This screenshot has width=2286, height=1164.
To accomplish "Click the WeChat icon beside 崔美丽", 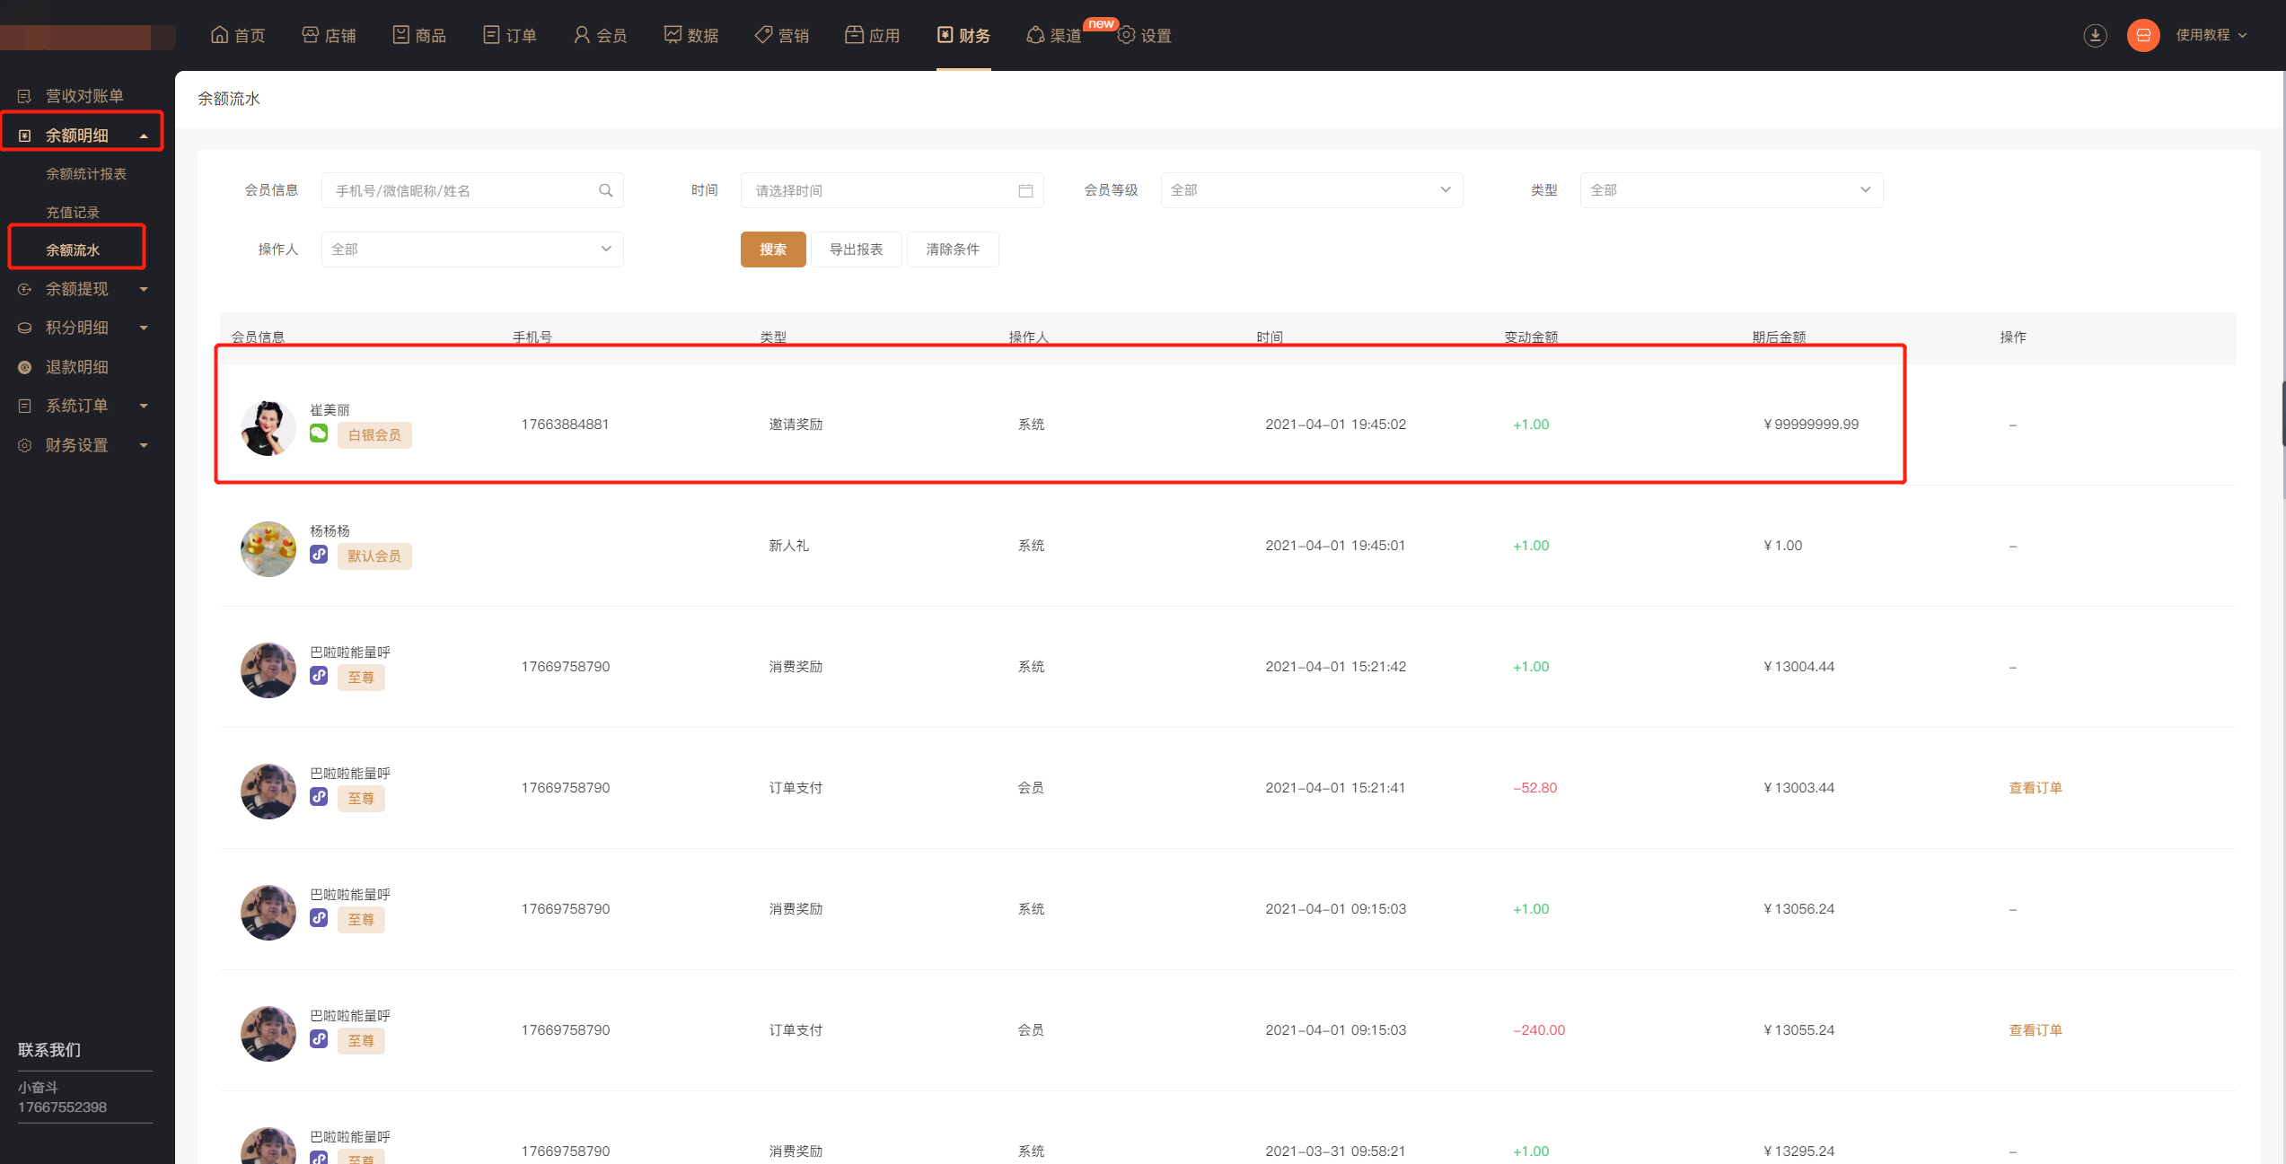I will point(319,434).
